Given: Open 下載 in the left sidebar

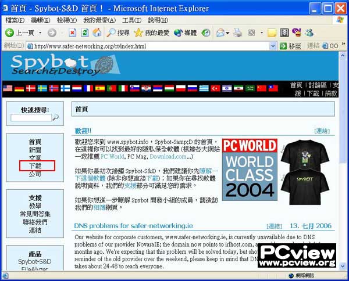Looking at the screenshot, I should tap(35, 166).
